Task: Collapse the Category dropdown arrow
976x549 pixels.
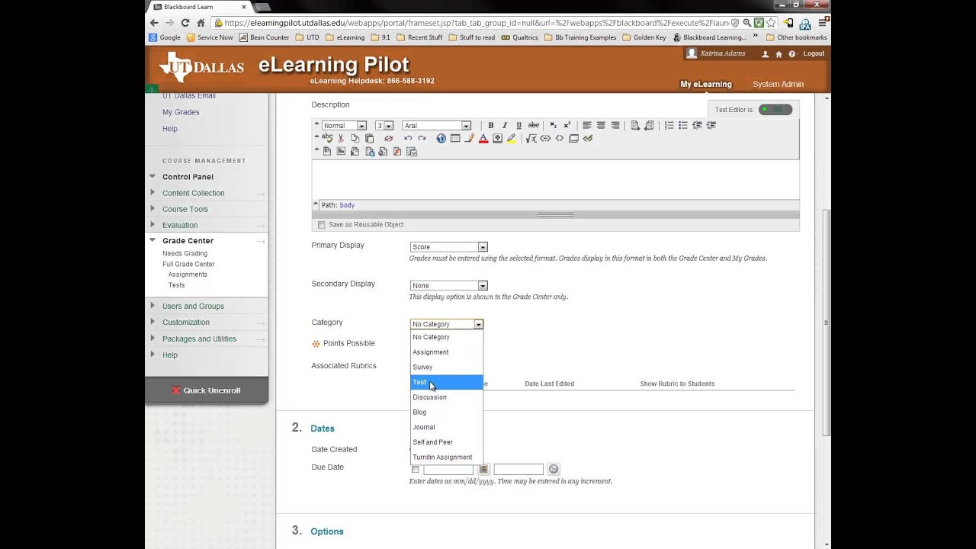Action: point(478,324)
